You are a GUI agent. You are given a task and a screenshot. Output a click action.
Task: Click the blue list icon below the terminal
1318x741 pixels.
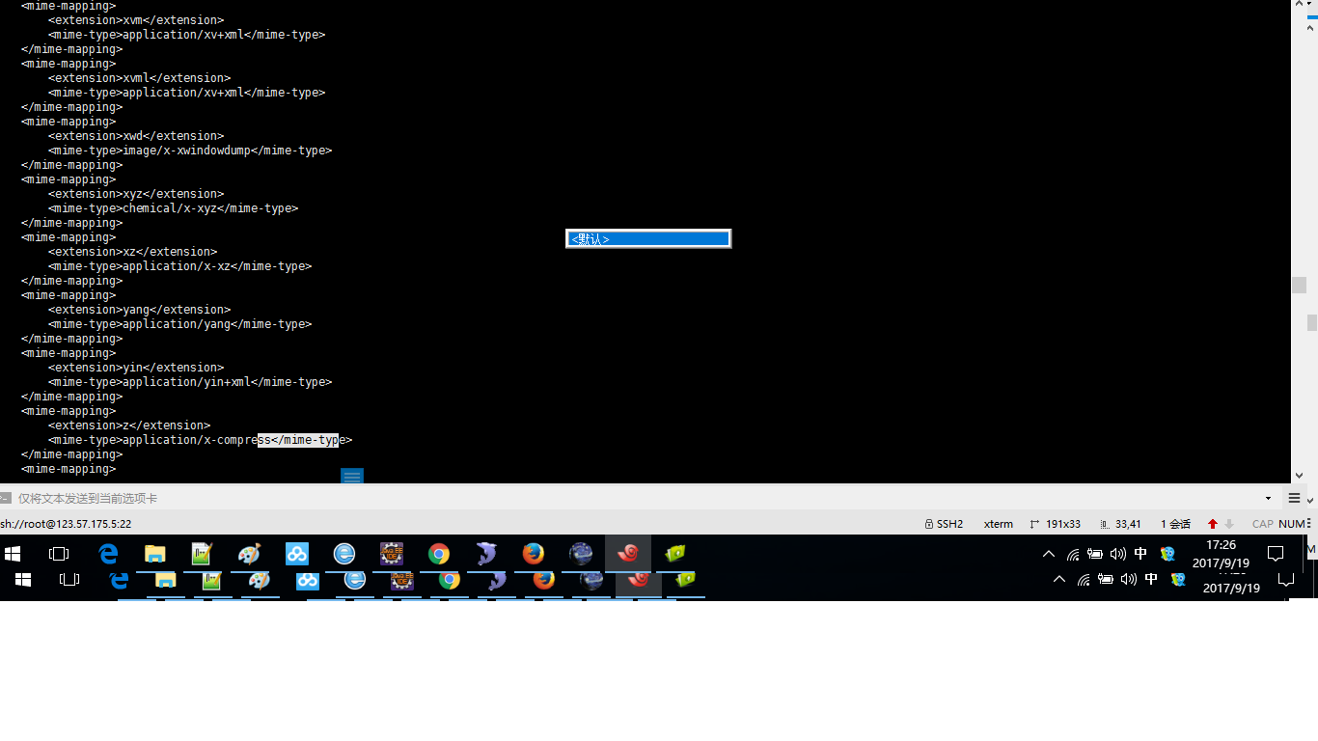(352, 476)
